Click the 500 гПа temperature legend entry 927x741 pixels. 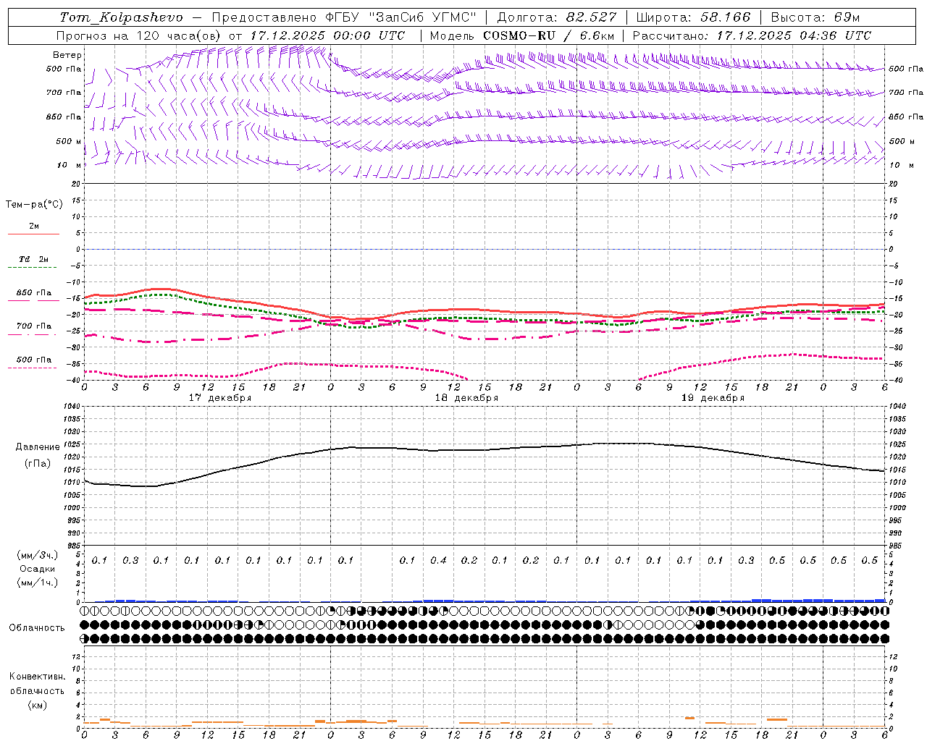tap(34, 360)
